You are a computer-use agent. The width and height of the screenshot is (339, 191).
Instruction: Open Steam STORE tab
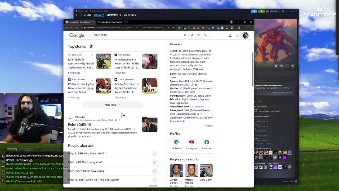(x=87, y=15)
